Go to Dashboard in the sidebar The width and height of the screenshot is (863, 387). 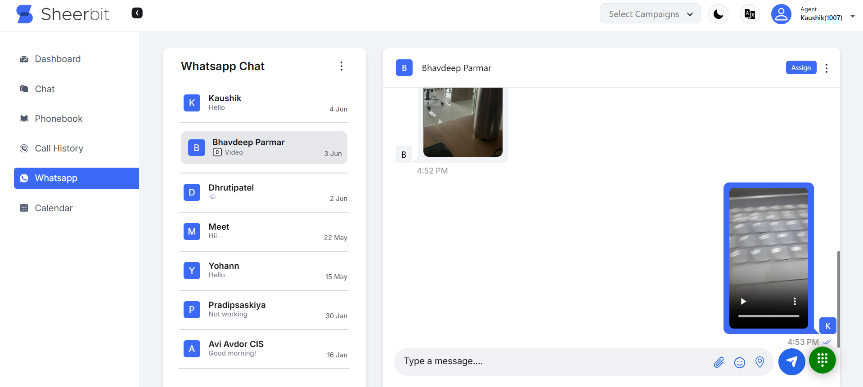pyautogui.click(x=76, y=59)
